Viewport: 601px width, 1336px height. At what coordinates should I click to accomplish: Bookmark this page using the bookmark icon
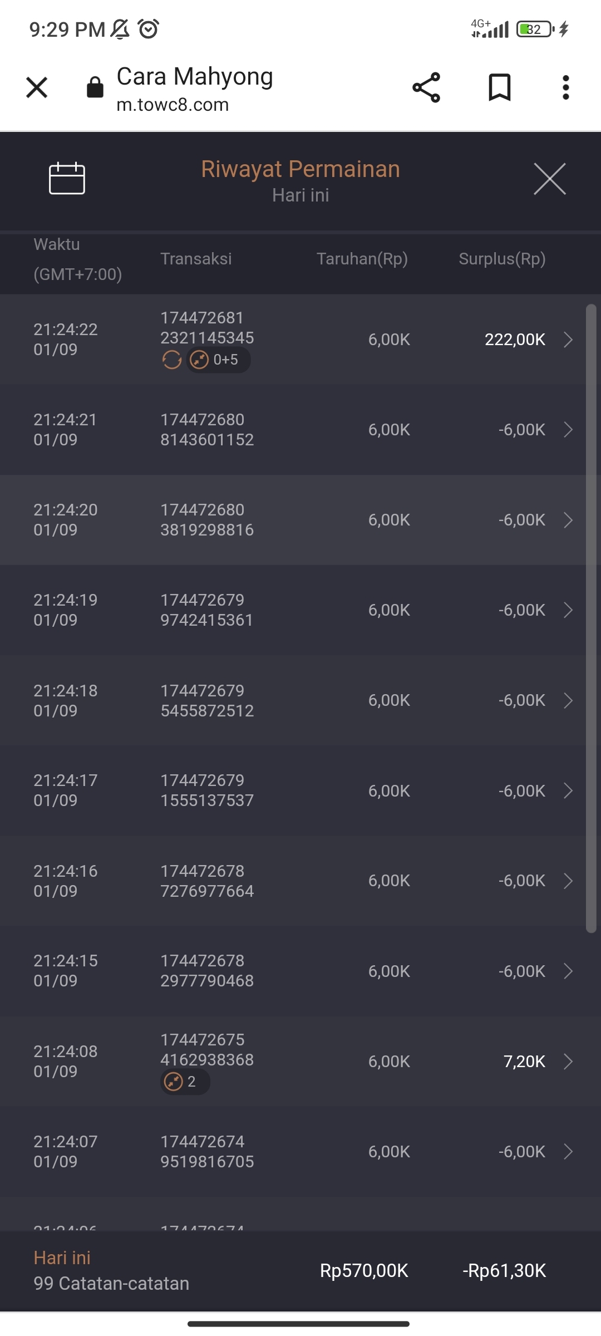[x=499, y=87]
